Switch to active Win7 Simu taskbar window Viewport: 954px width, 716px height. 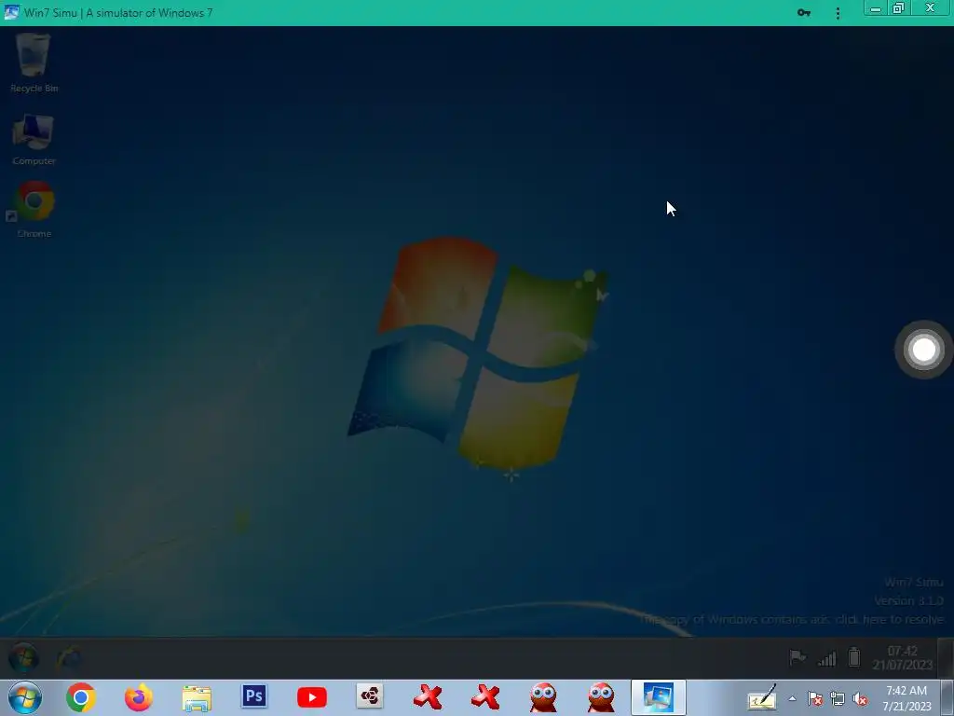[x=659, y=697]
